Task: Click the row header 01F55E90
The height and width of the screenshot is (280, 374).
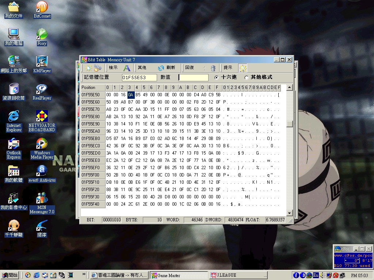Action: 93,124
